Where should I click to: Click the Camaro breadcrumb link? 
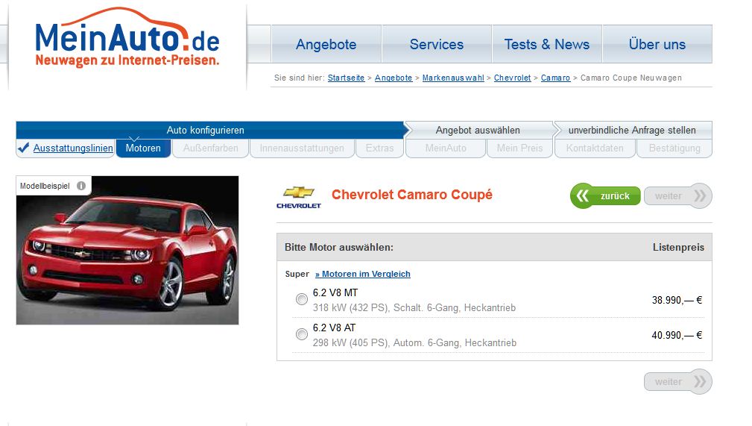555,78
